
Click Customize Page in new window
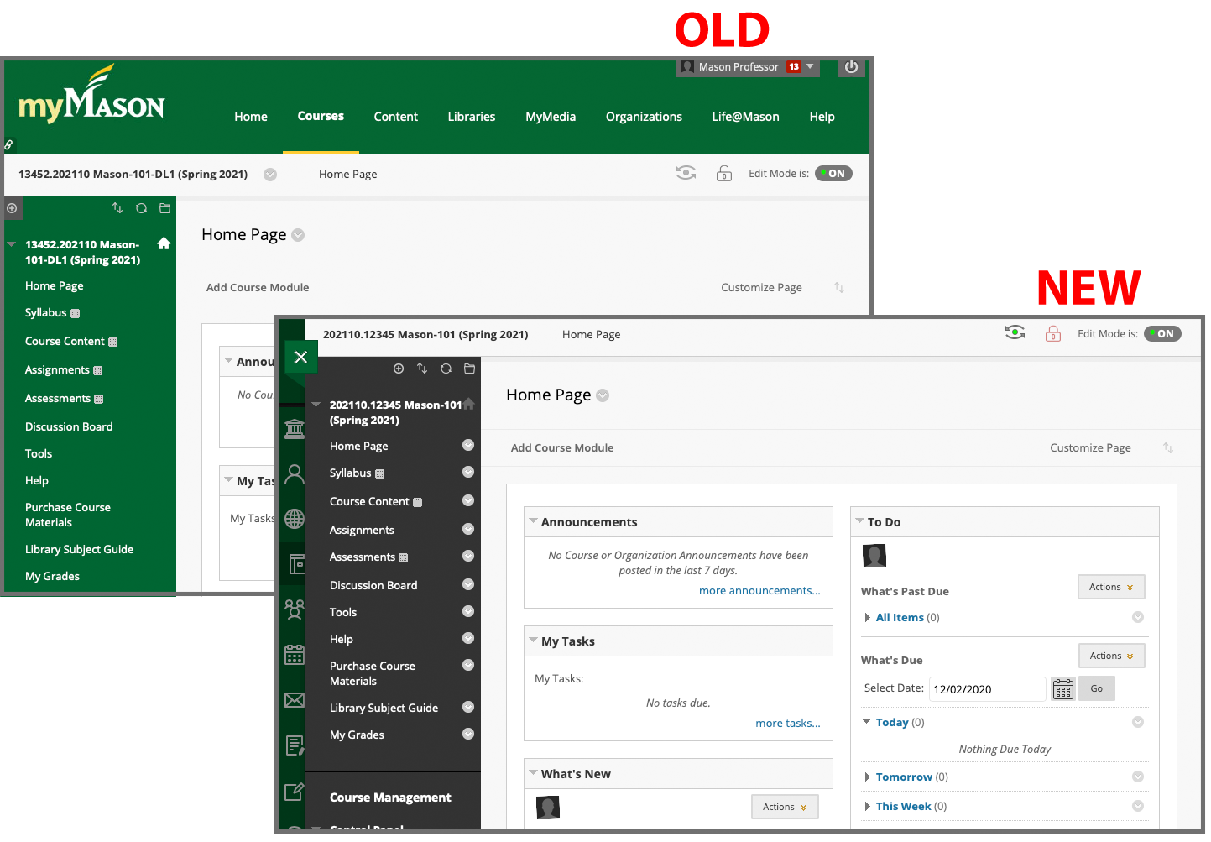1090,447
